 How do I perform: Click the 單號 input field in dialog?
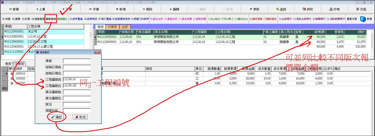[77, 61]
